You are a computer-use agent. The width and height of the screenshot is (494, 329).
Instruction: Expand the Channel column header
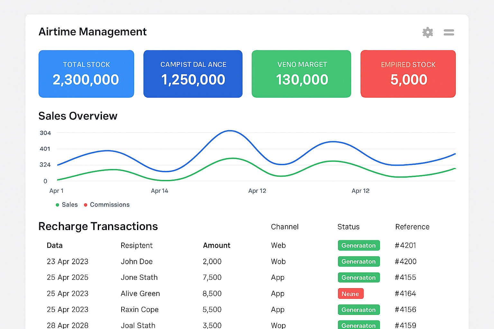pyautogui.click(x=285, y=227)
